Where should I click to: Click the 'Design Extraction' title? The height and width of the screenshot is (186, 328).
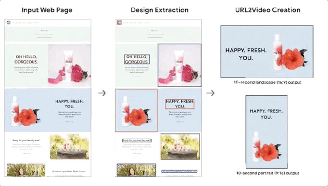click(x=160, y=10)
